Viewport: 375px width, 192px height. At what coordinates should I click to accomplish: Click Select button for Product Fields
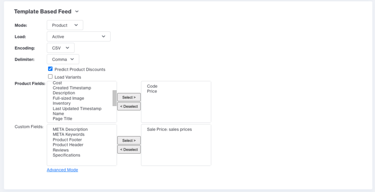129,97
